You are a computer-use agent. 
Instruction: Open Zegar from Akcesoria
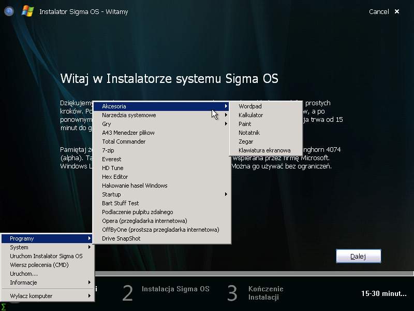coord(266,142)
